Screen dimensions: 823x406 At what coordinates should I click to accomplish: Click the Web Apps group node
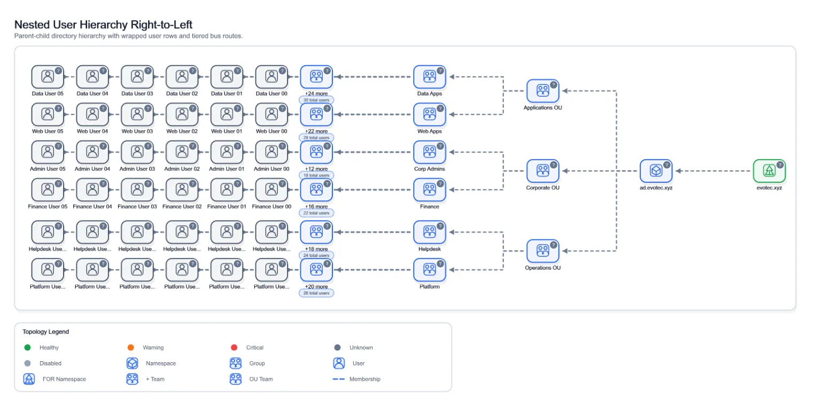point(429,114)
